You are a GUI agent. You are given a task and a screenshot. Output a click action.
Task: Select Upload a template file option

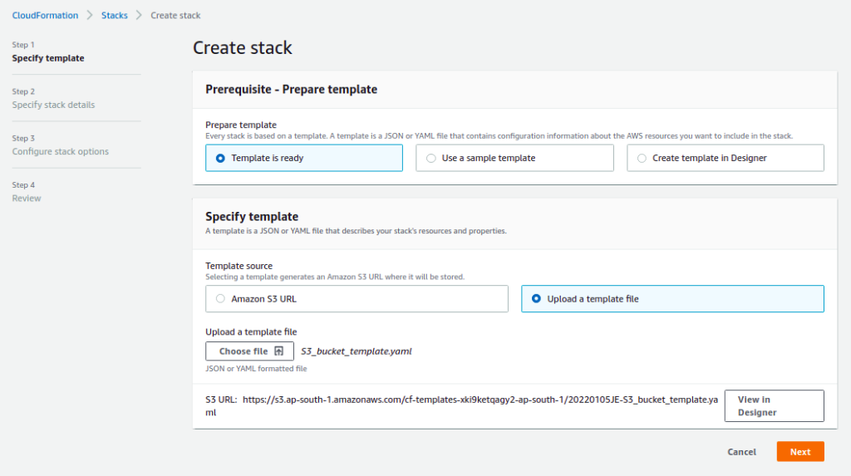tap(672, 298)
